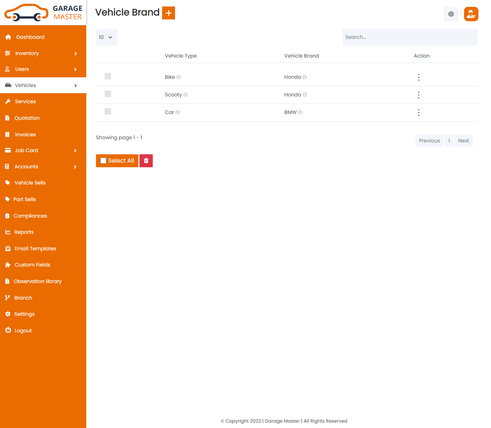Open the user profile avatar icon
This screenshot has height=428, width=491.
pos(471,14)
